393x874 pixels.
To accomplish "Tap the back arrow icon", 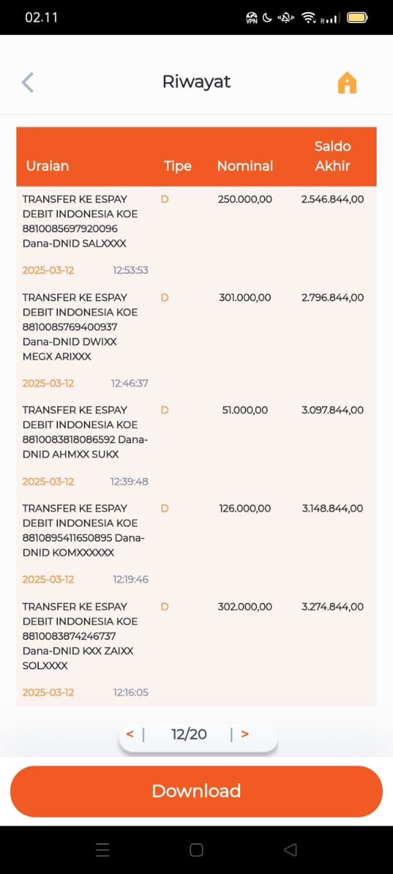I will click(27, 82).
